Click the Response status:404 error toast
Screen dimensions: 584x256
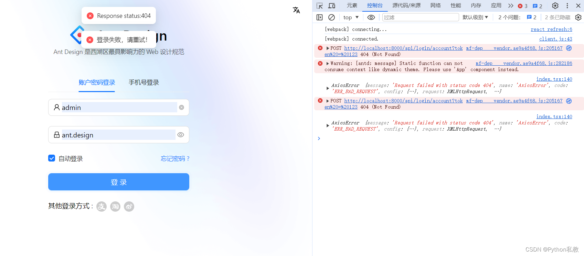(x=119, y=16)
